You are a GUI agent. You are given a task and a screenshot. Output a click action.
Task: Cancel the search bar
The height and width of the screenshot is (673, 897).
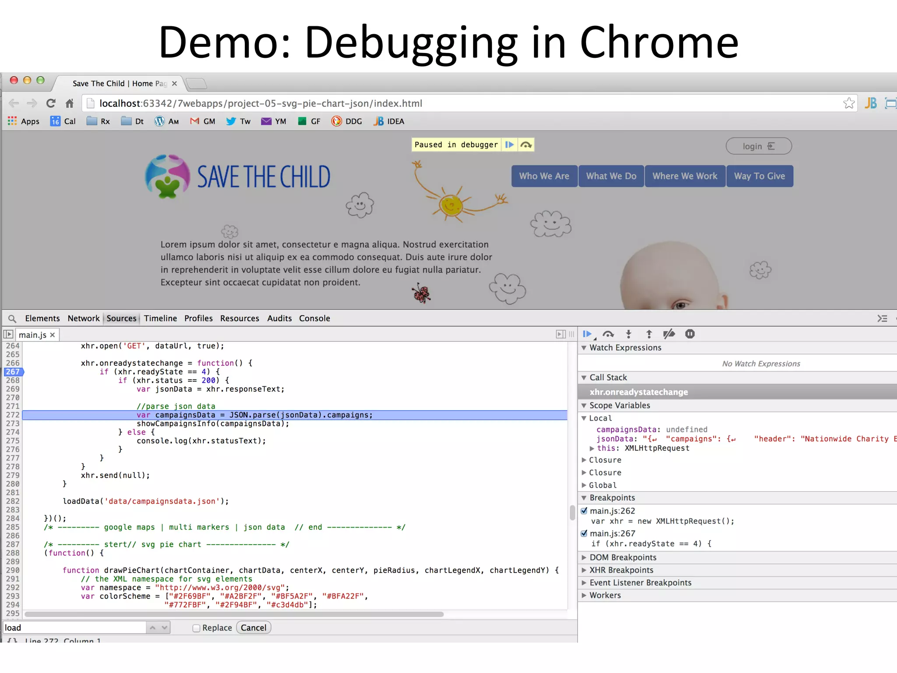(x=254, y=628)
